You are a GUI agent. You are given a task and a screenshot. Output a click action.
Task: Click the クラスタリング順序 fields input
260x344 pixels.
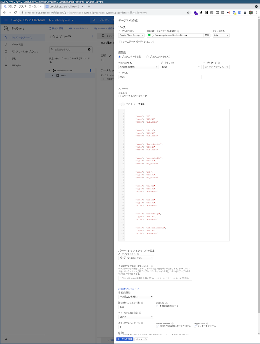click(155, 278)
